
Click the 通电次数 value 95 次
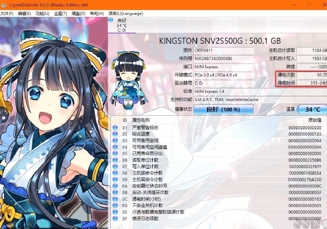point(312,75)
